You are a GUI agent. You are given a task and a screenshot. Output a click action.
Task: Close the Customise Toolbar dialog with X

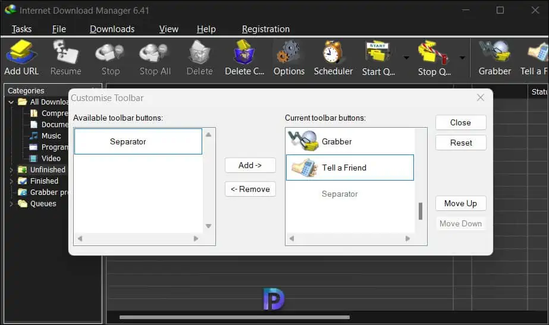point(481,97)
